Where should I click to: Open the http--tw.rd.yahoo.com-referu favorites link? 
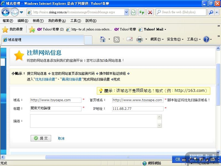coord(89,29)
